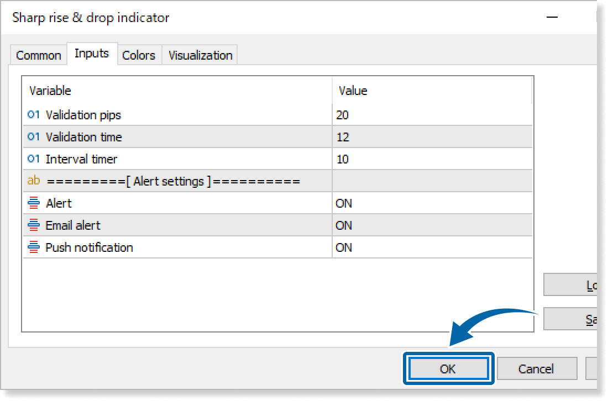Click the Email alert enum icon
The height and width of the screenshot is (401, 608).
click(34, 225)
